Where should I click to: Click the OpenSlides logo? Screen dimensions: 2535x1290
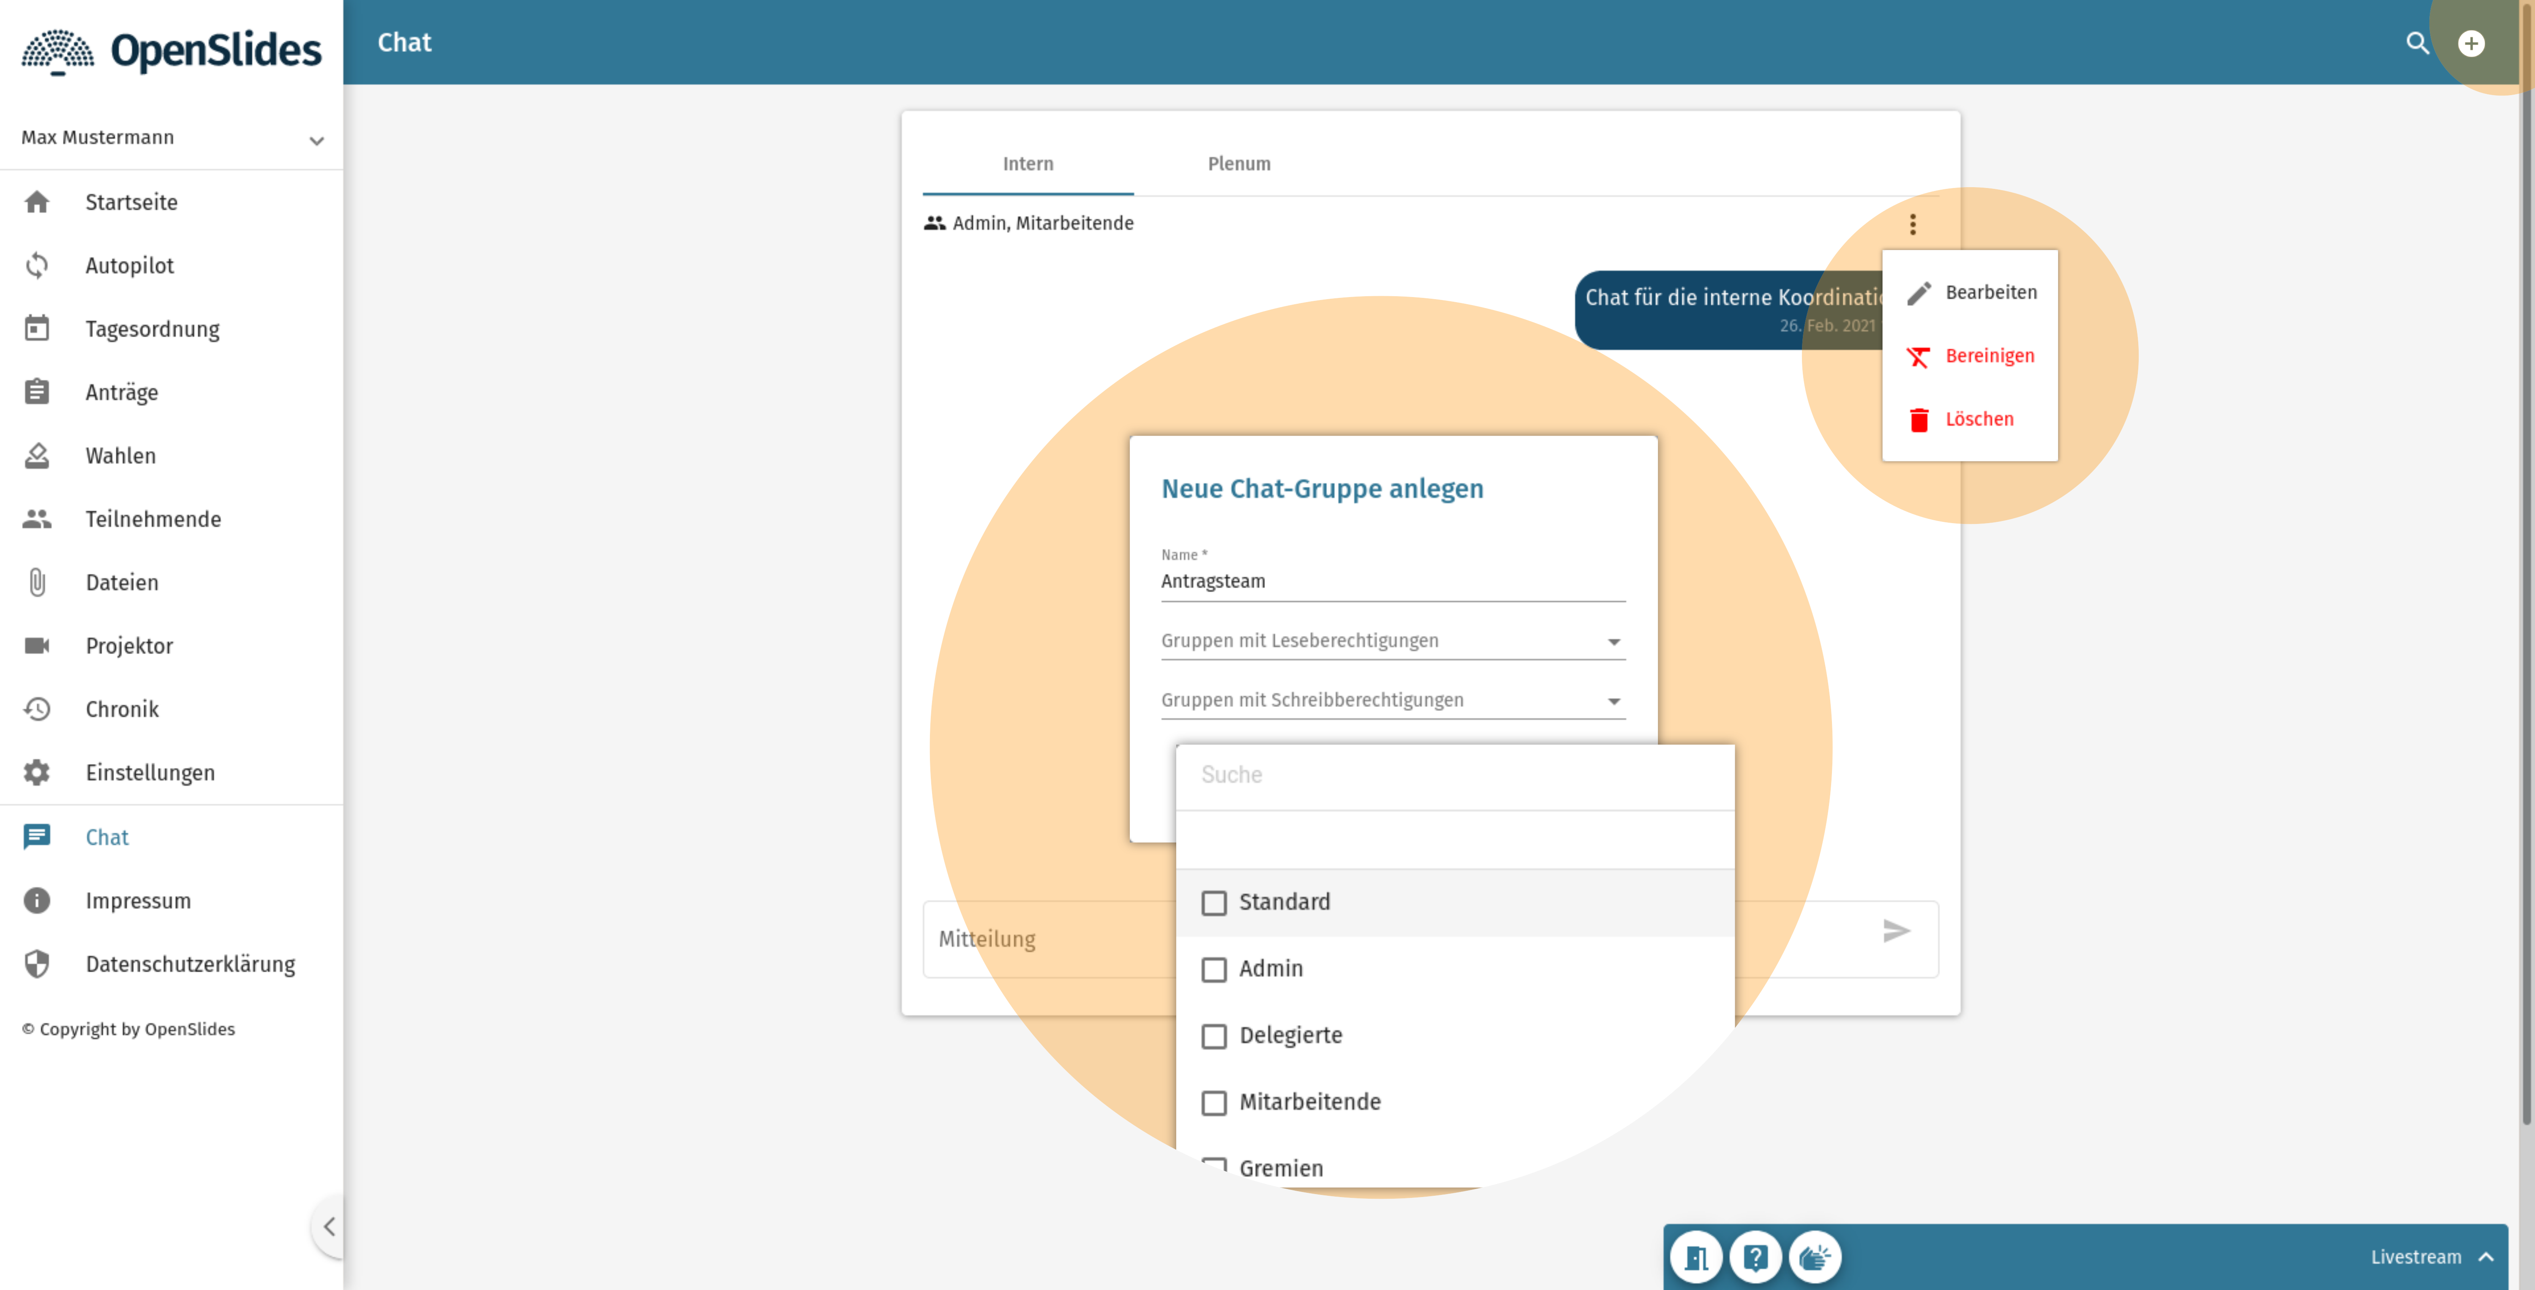click(171, 51)
